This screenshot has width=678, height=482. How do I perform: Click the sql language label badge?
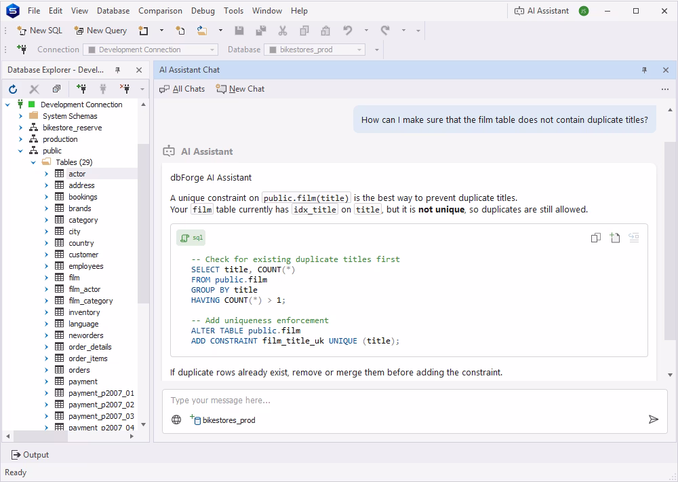click(191, 238)
